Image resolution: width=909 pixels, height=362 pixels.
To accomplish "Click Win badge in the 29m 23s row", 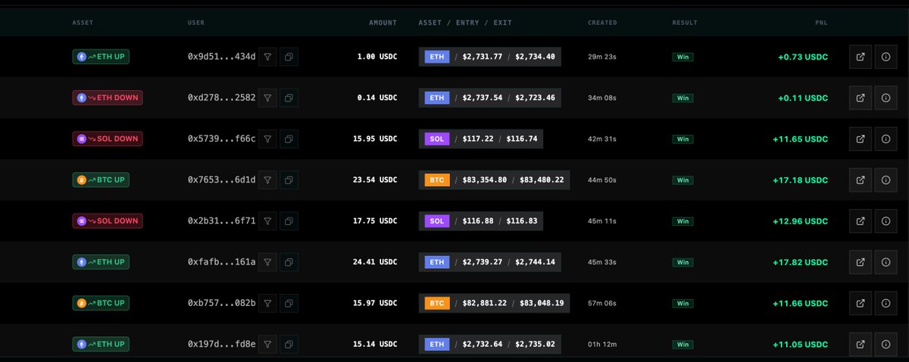I will pos(683,57).
